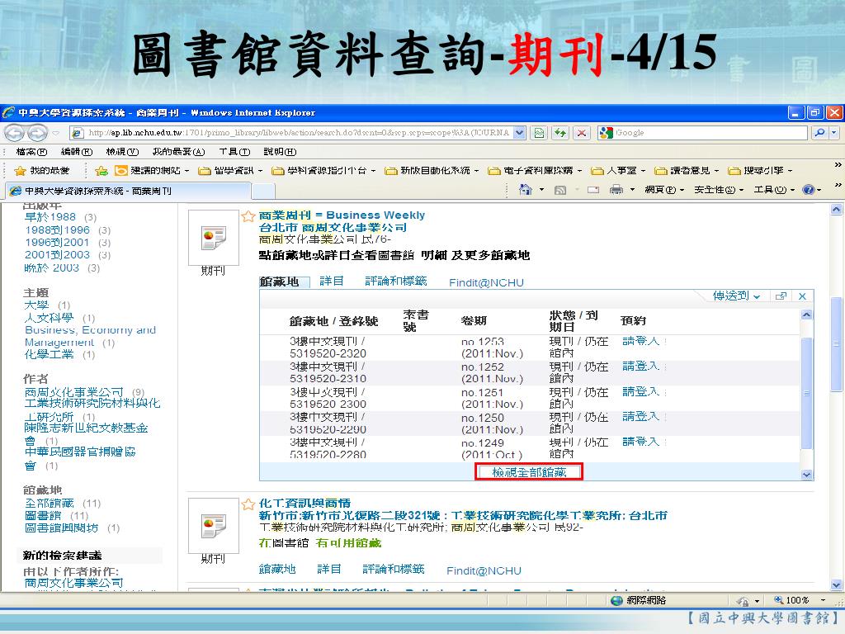Click the Print icon in command bar
This screenshot has height=634, width=845.
coord(616,190)
